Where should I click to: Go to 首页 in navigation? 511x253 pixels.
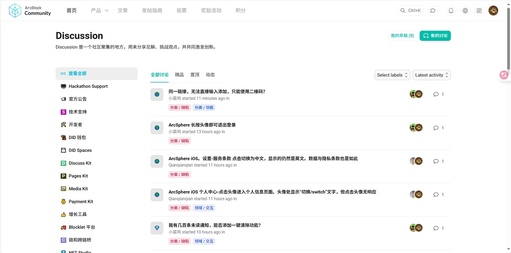[x=72, y=11]
